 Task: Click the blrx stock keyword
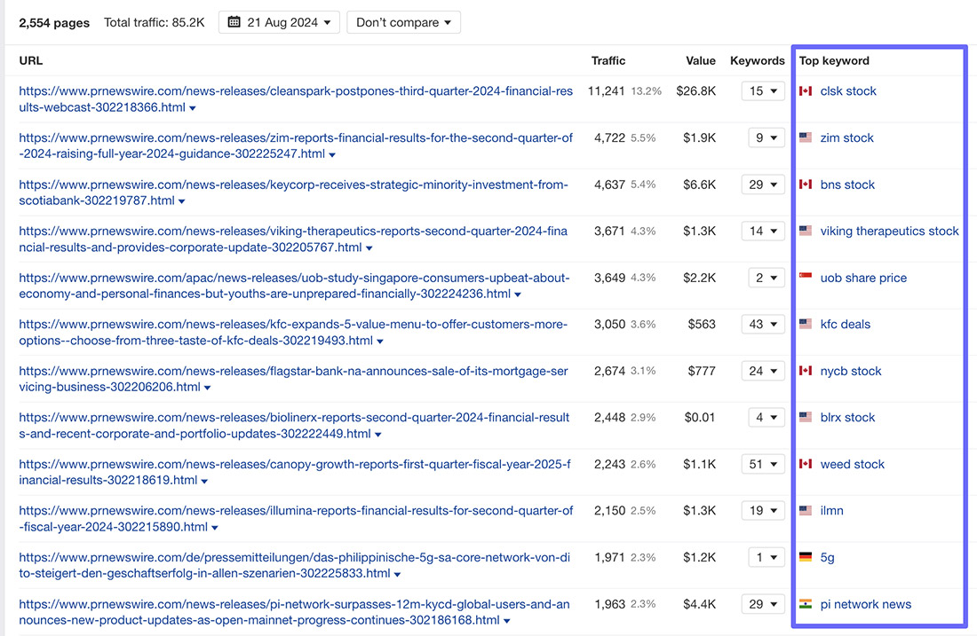[847, 418]
